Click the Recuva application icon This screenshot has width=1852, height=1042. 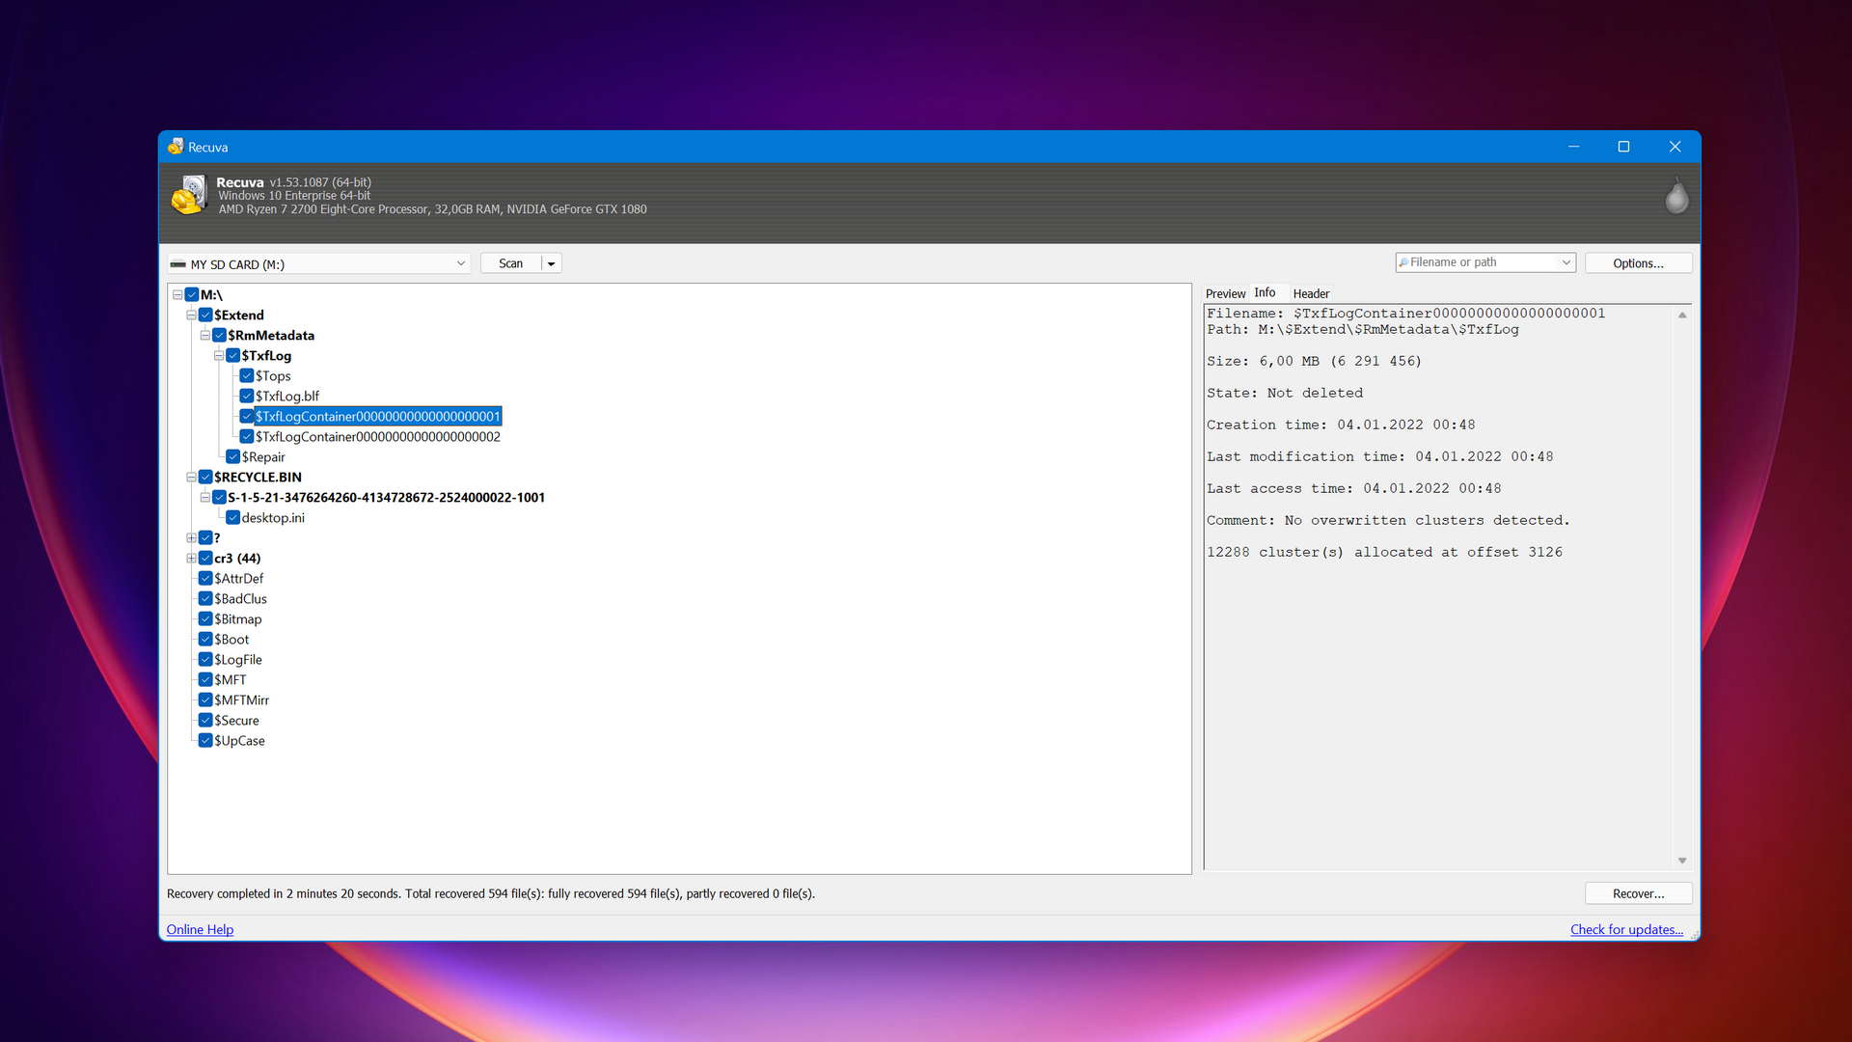pyautogui.click(x=177, y=145)
